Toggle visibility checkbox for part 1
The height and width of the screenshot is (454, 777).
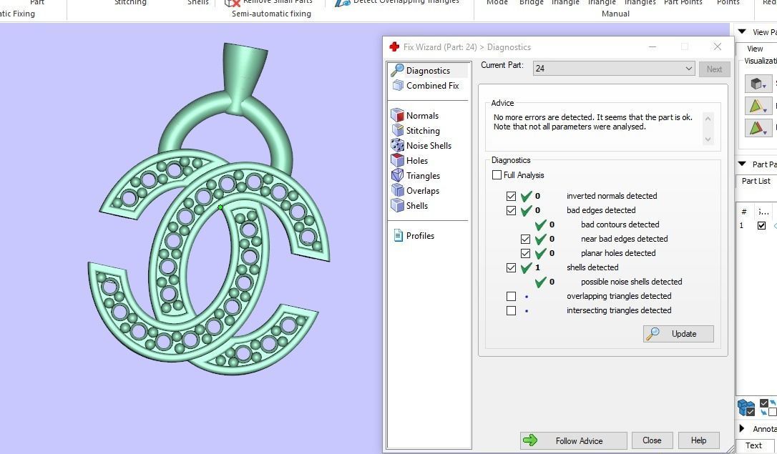pyautogui.click(x=762, y=226)
